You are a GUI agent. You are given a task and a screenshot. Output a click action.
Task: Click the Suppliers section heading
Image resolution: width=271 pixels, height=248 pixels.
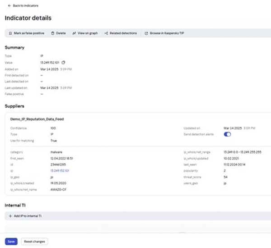(14, 106)
